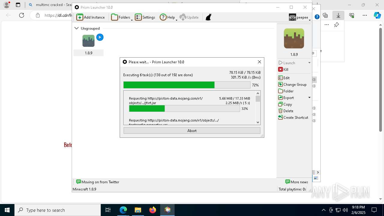Open Firefox from the taskbar
Viewport: 384px width, 216px height.
(x=153, y=210)
